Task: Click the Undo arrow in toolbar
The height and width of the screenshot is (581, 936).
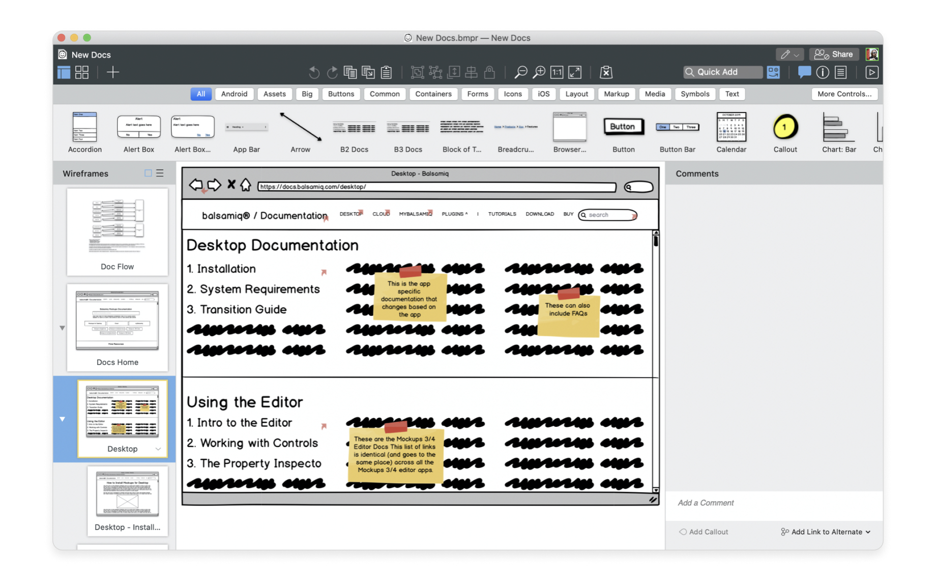Action: [x=314, y=72]
